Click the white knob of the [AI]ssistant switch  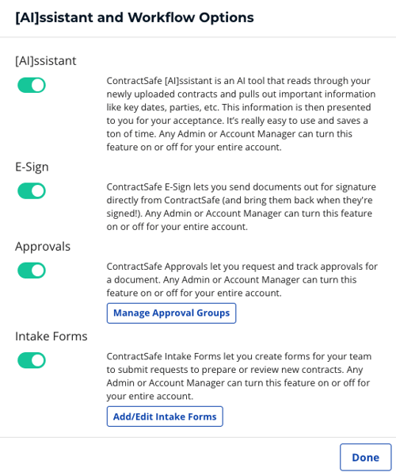[38, 85]
